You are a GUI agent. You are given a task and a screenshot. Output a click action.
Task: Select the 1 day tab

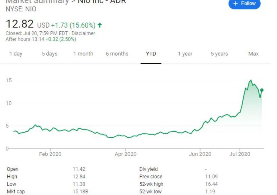pyautogui.click(x=16, y=54)
